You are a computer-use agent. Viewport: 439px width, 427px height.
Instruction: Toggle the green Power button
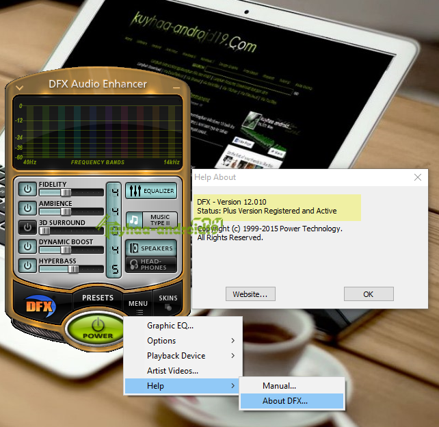point(97,329)
